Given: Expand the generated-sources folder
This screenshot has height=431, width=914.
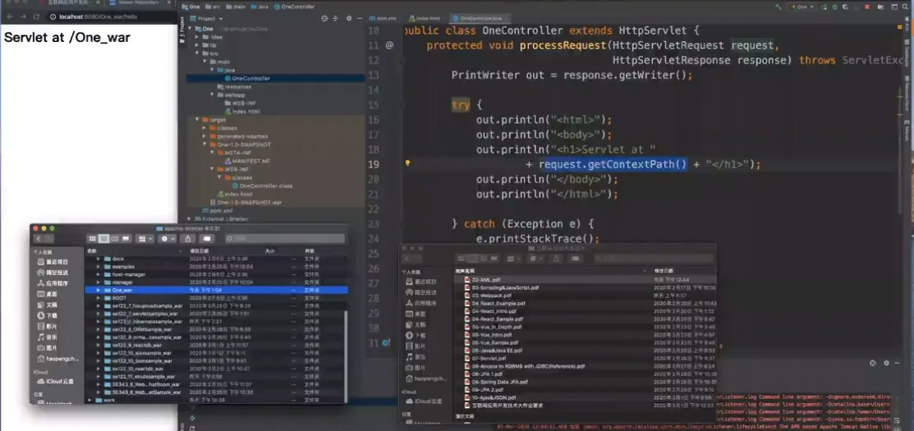Looking at the screenshot, I should pos(204,135).
